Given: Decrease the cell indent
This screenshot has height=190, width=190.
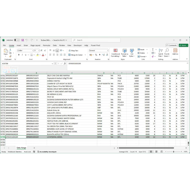Looking at the screenshot, I should 61,55.
